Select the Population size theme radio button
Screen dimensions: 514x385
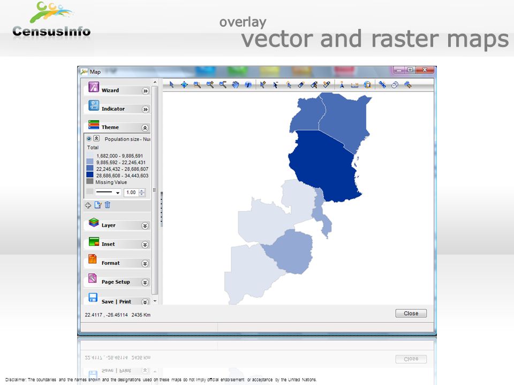pyautogui.click(x=89, y=139)
